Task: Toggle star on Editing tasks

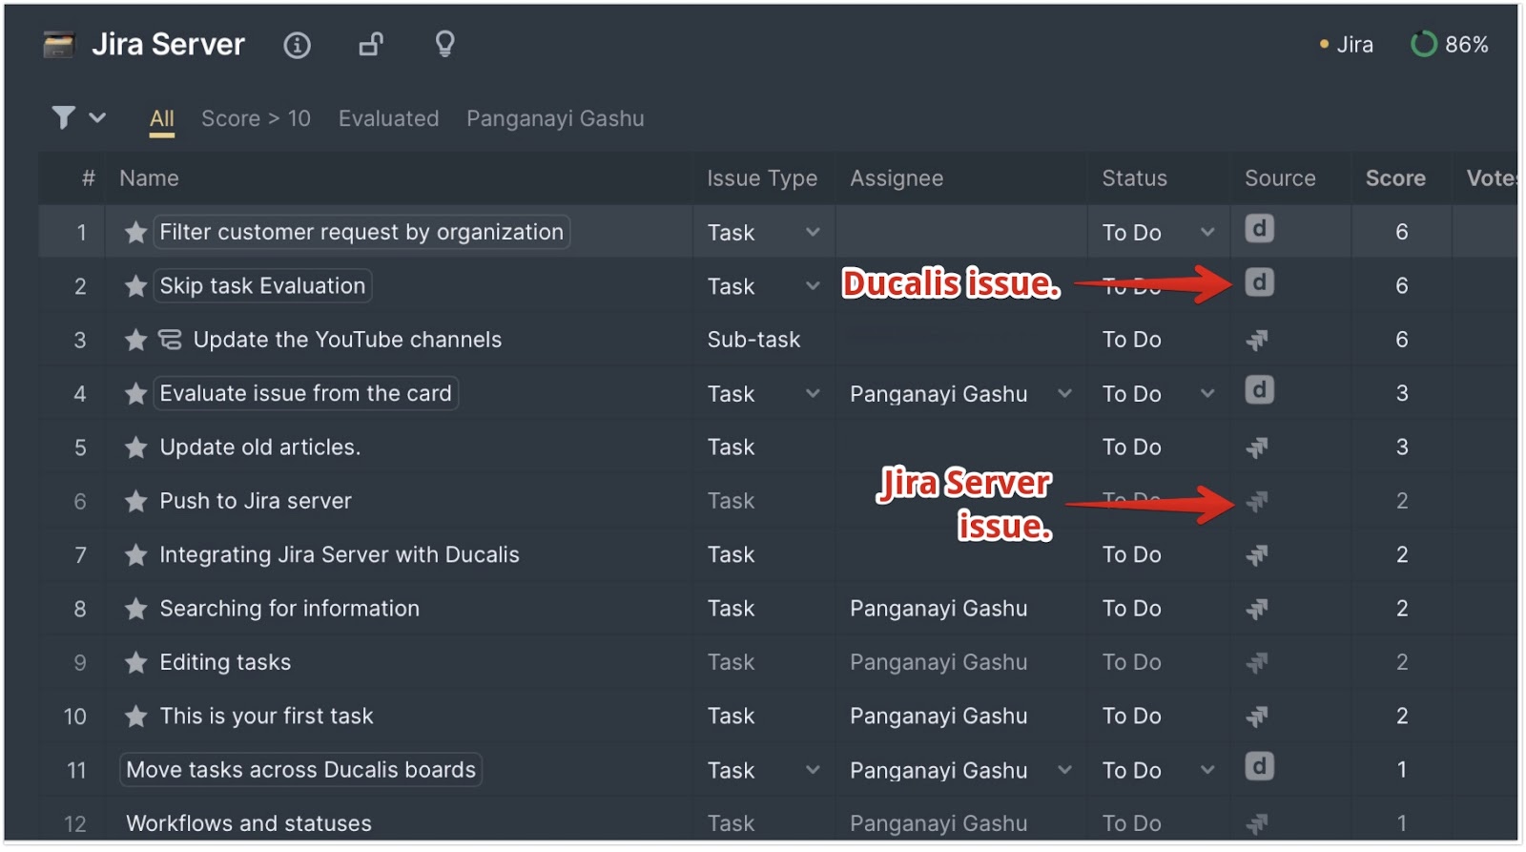Action: [x=136, y=662]
